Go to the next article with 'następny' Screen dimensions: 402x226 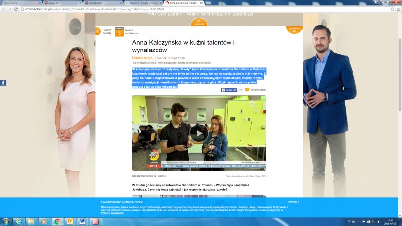click(199, 22)
